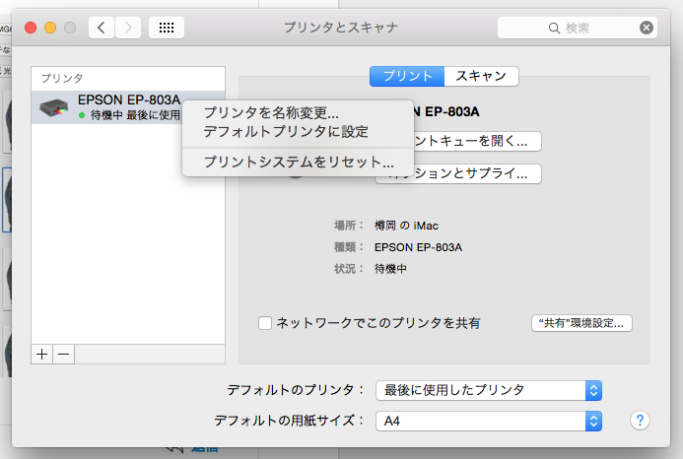Click the 待機中 最後に使用 status text in list
Viewport: 683px width, 459px height.
pos(135,115)
